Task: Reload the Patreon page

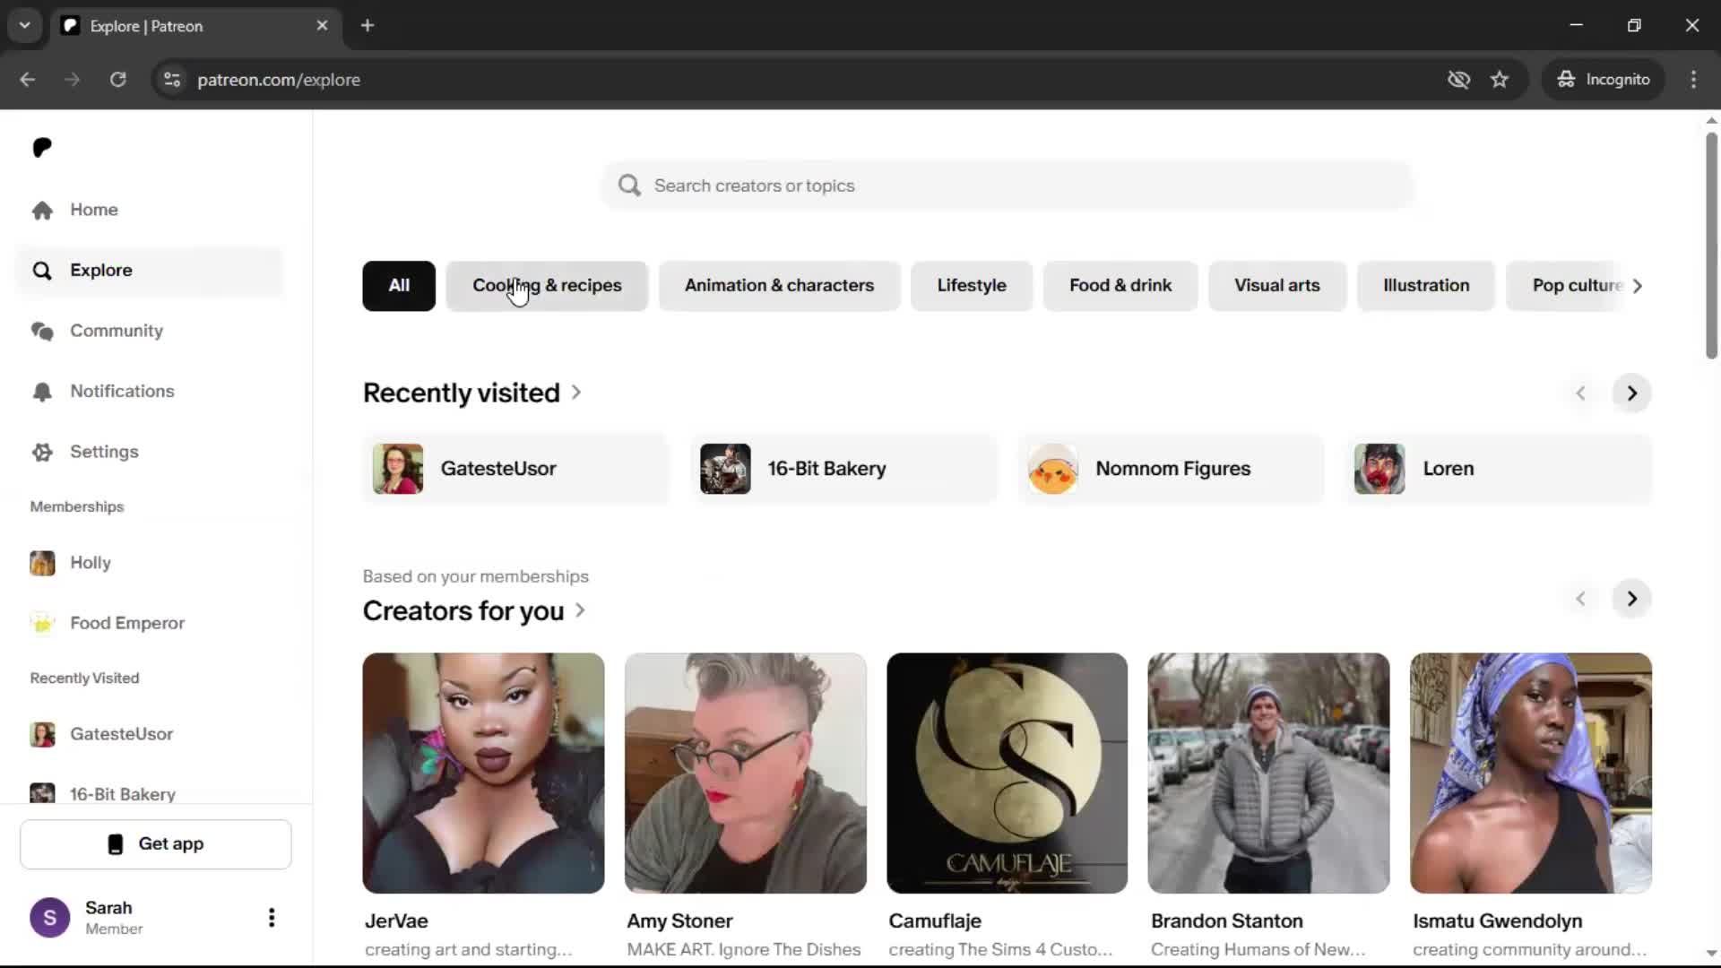Action: tap(117, 80)
